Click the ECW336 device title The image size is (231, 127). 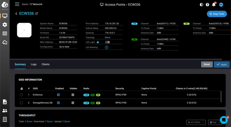26,13
